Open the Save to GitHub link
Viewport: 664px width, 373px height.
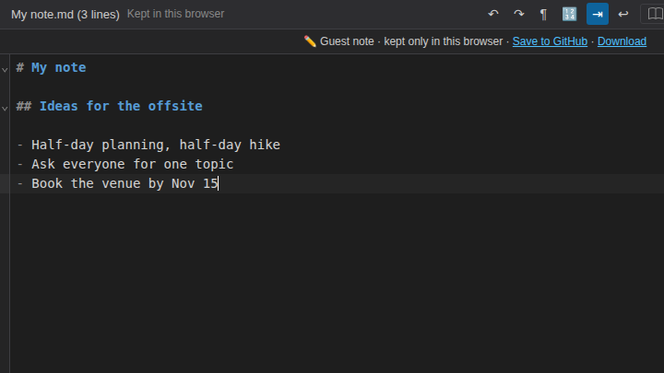tap(550, 41)
